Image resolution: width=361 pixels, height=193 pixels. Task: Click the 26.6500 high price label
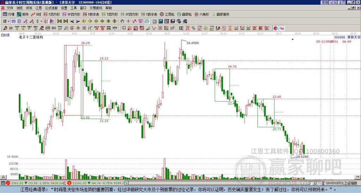(192, 43)
